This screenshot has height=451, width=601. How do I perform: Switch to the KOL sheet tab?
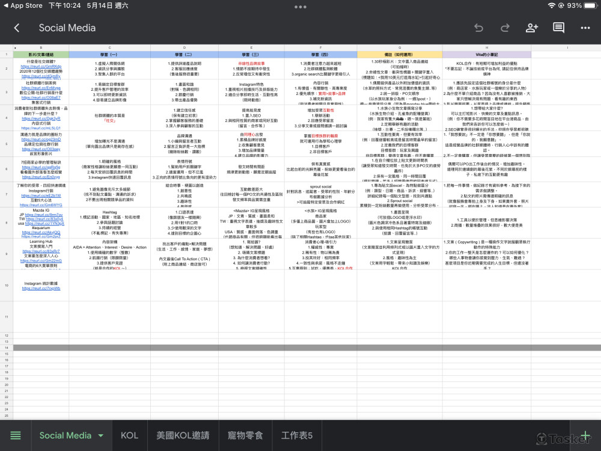tap(129, 435)
